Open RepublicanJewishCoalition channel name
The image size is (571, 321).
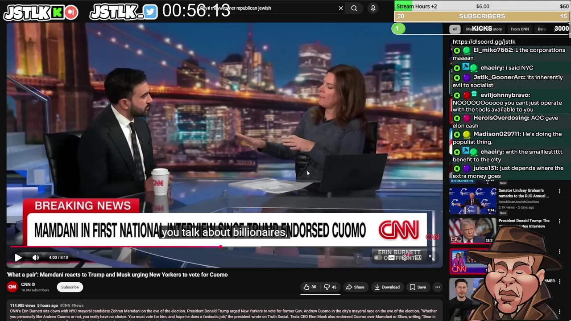518,202
